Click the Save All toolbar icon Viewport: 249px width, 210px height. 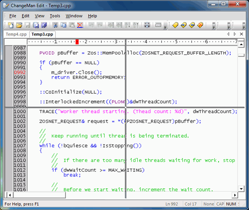point(36,25)
